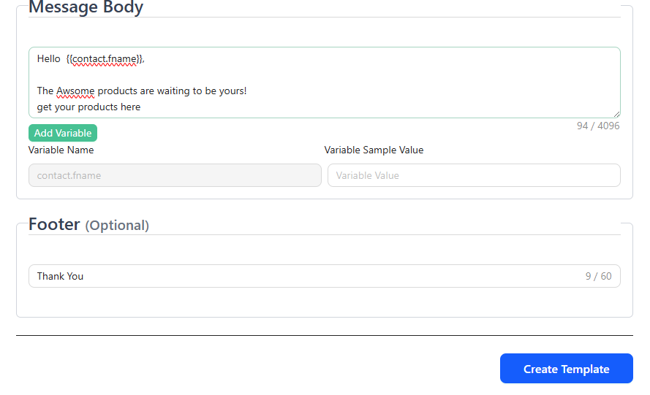Click the {{contact.fname}} variable in message body

[x=105, y=59]
